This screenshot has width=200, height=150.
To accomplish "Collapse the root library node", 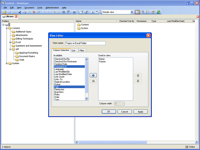I will click(3, 25).
